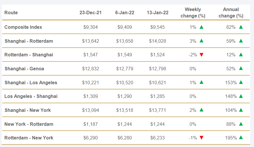Click green arrow next to 195% annual change
254x147 pixels.
click(x=241, y=138)
